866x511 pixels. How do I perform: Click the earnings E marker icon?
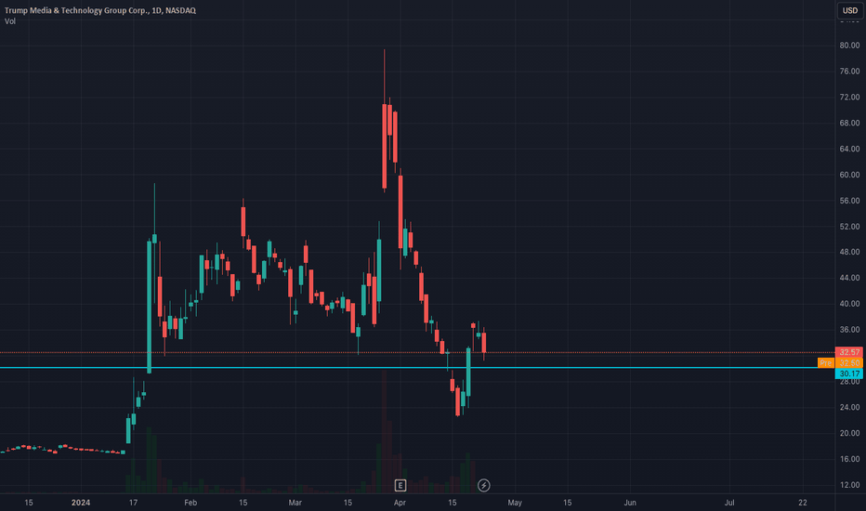[x=400, y=486]
